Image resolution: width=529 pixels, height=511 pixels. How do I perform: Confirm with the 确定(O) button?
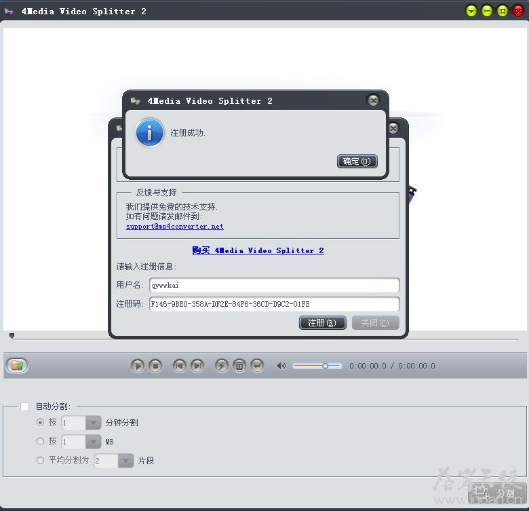tap(357, 162)
